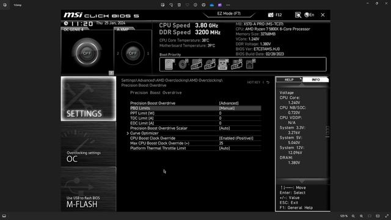The width and height of the screenshot is (391, 220).
Task: Click the F12 screenshot camera icon
Action: tap(271, 15)
